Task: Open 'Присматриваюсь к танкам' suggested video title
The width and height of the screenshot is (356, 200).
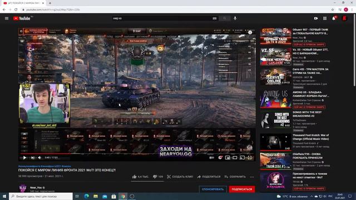Action: pos(310,176)
